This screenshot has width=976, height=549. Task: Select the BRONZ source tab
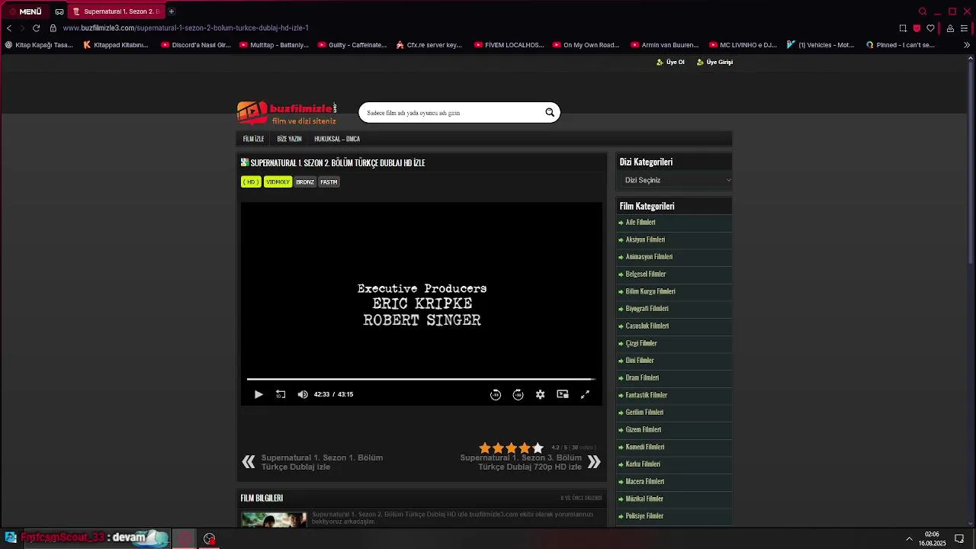point(305,182)
